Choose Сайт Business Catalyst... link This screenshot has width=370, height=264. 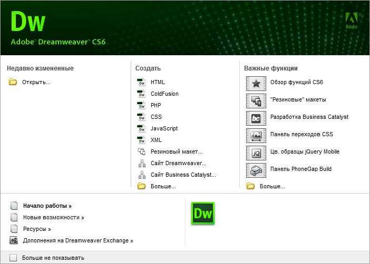click(183, 175)
